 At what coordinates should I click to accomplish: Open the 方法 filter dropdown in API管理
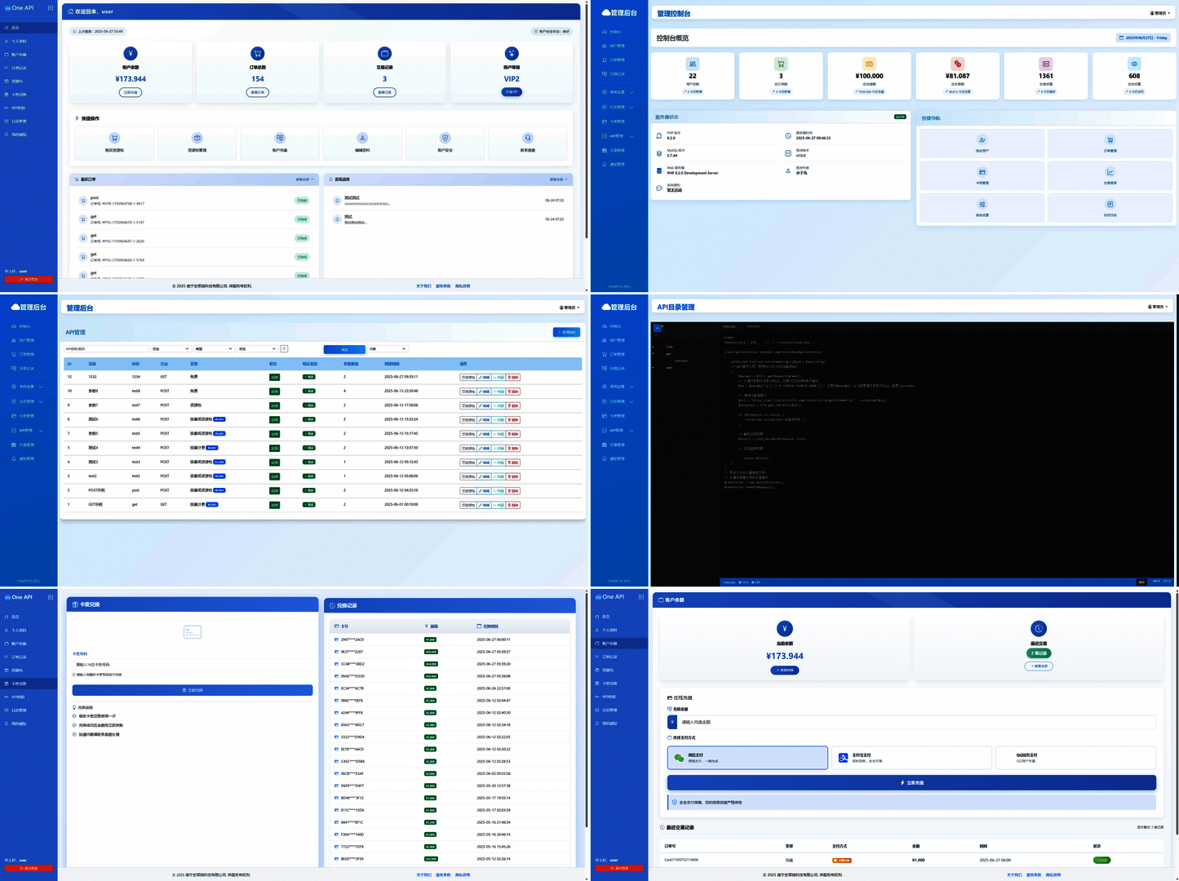[x=170, y=349]
